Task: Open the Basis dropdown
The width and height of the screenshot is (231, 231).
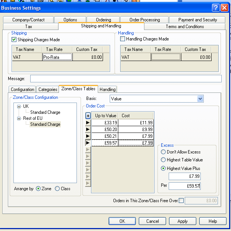Action: (x=200, y=99)
